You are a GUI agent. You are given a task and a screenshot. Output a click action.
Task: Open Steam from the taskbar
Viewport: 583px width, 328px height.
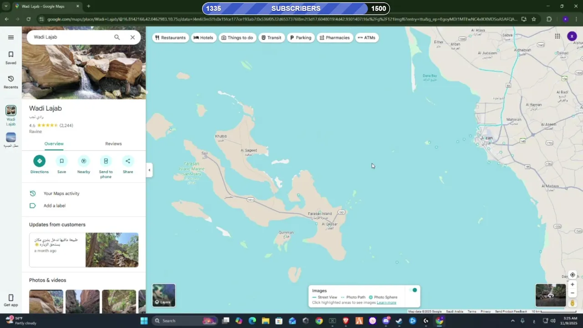(399, 321)
